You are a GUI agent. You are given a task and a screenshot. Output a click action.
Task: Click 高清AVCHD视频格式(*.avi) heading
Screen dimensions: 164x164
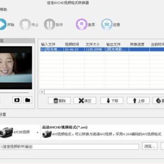[65, 127]
